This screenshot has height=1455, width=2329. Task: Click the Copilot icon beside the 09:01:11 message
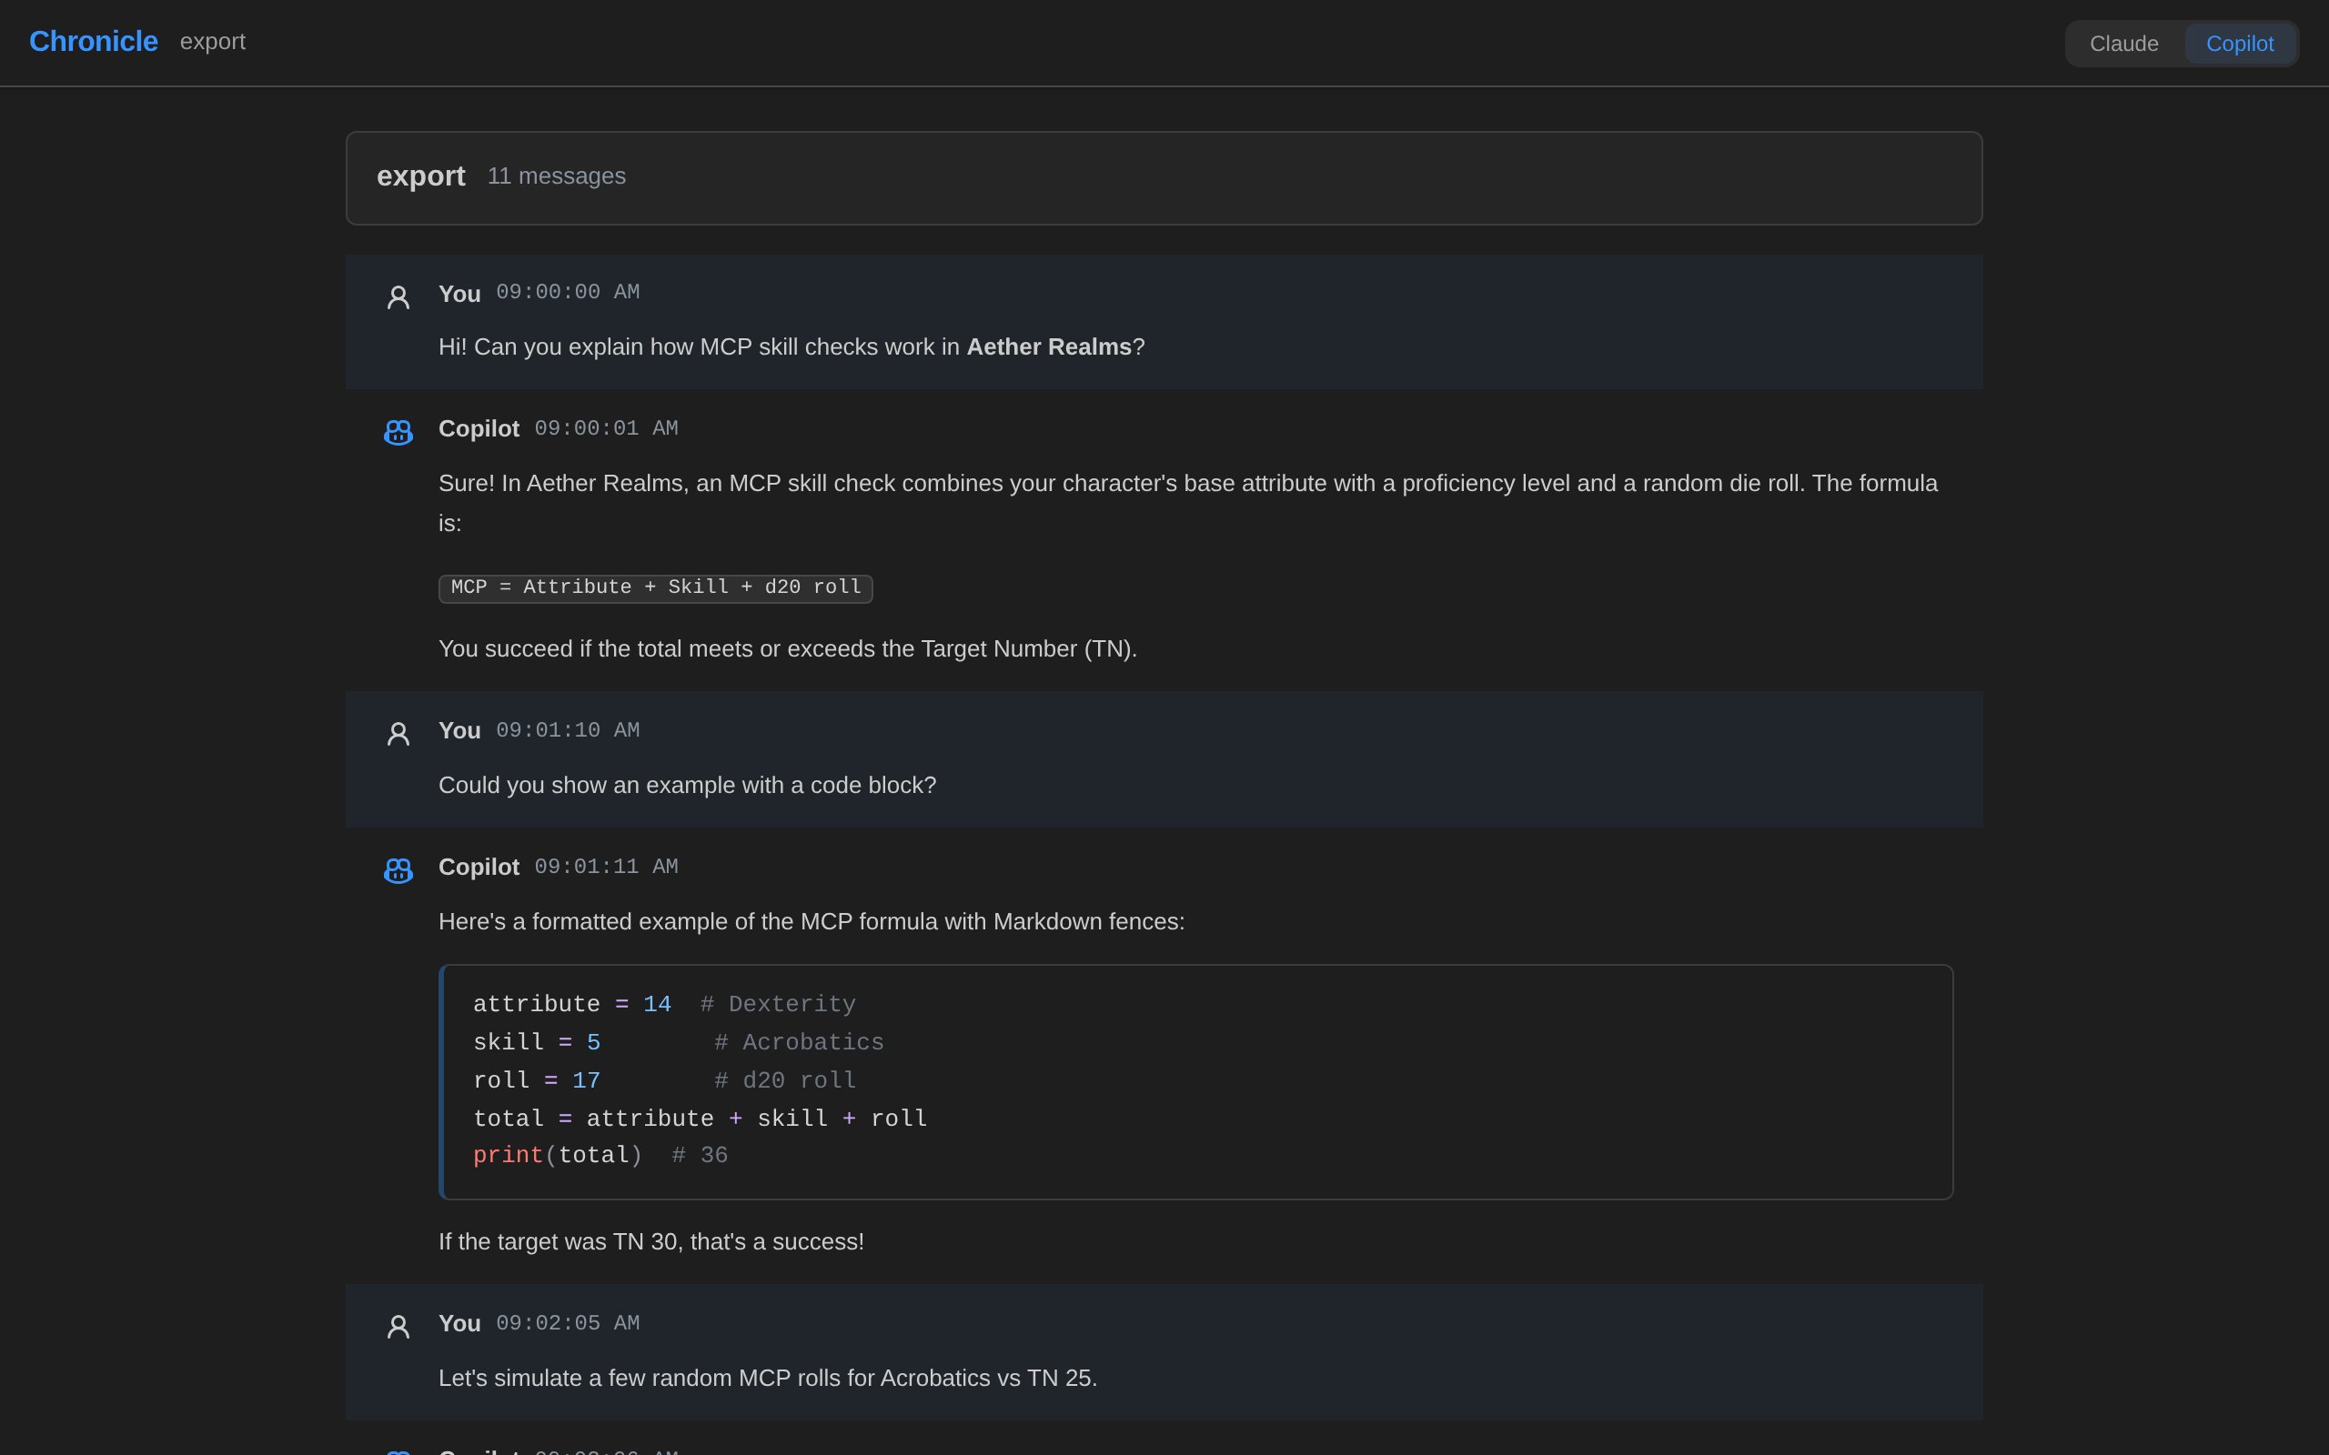click(398, 871)
